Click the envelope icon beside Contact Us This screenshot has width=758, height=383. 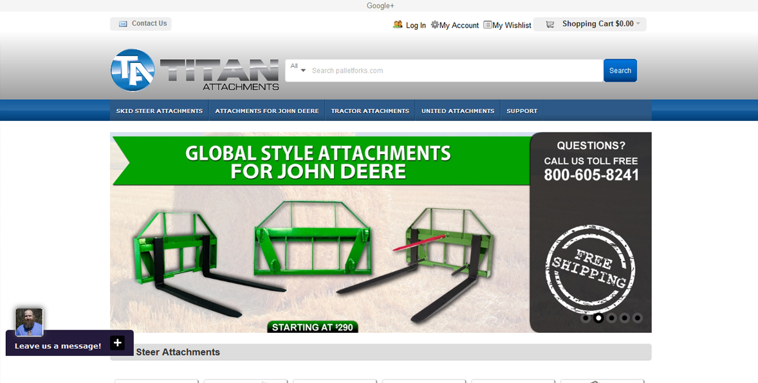(x=124, y=24)
